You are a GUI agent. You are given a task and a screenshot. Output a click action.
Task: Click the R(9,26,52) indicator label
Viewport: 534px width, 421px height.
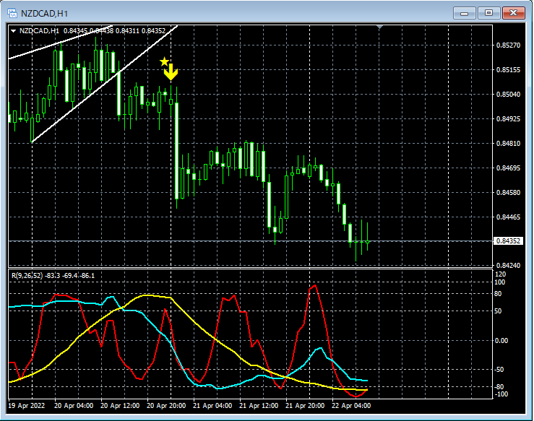click(x=27, y=276)
